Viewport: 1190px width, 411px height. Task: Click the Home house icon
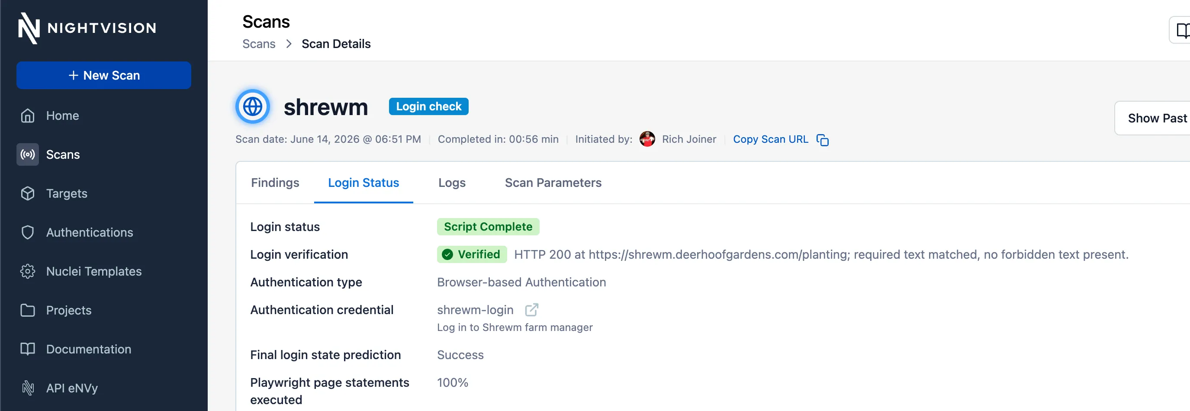28,116
